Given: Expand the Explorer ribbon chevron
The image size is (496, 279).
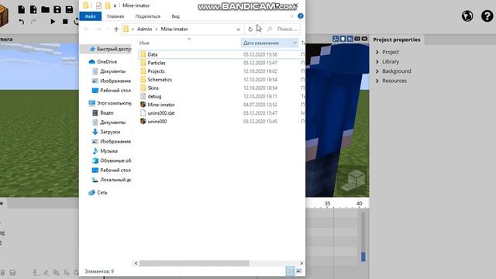Looking at the screenshot, I should pyautogui.click(x=291, y=15).
